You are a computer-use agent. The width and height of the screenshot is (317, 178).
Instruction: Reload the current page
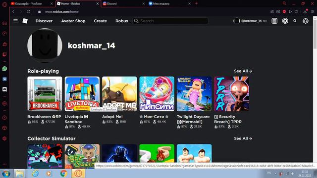coord(28,12)
